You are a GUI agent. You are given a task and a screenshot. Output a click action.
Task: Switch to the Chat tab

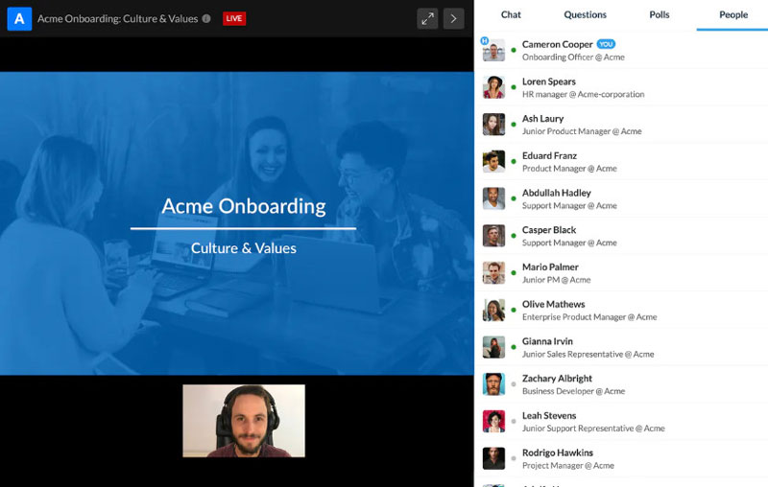[x=511, y=15]
